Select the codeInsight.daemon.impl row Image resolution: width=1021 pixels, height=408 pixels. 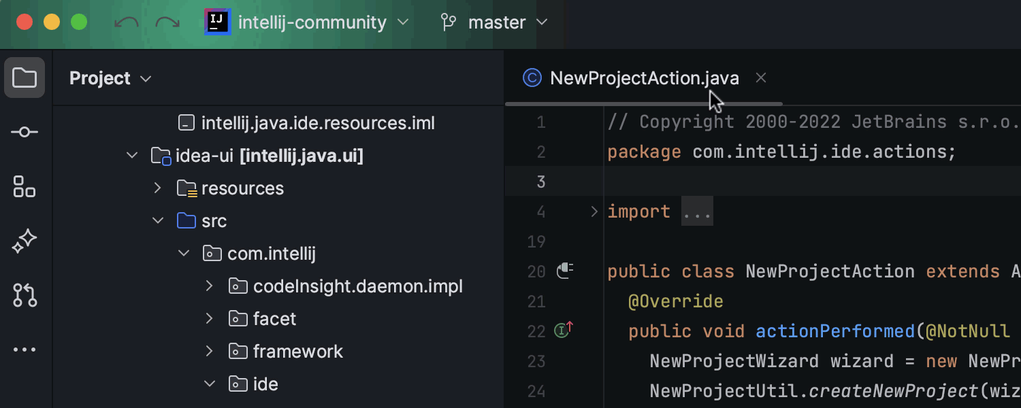pos(278,286)
